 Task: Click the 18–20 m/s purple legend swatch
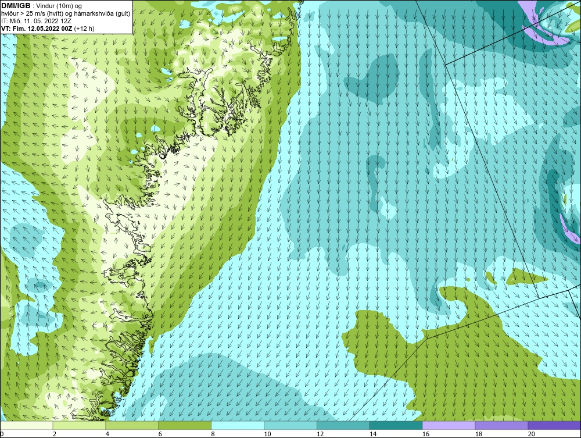[x=502, y=425]
